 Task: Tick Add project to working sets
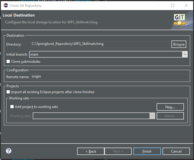[12, 107]
